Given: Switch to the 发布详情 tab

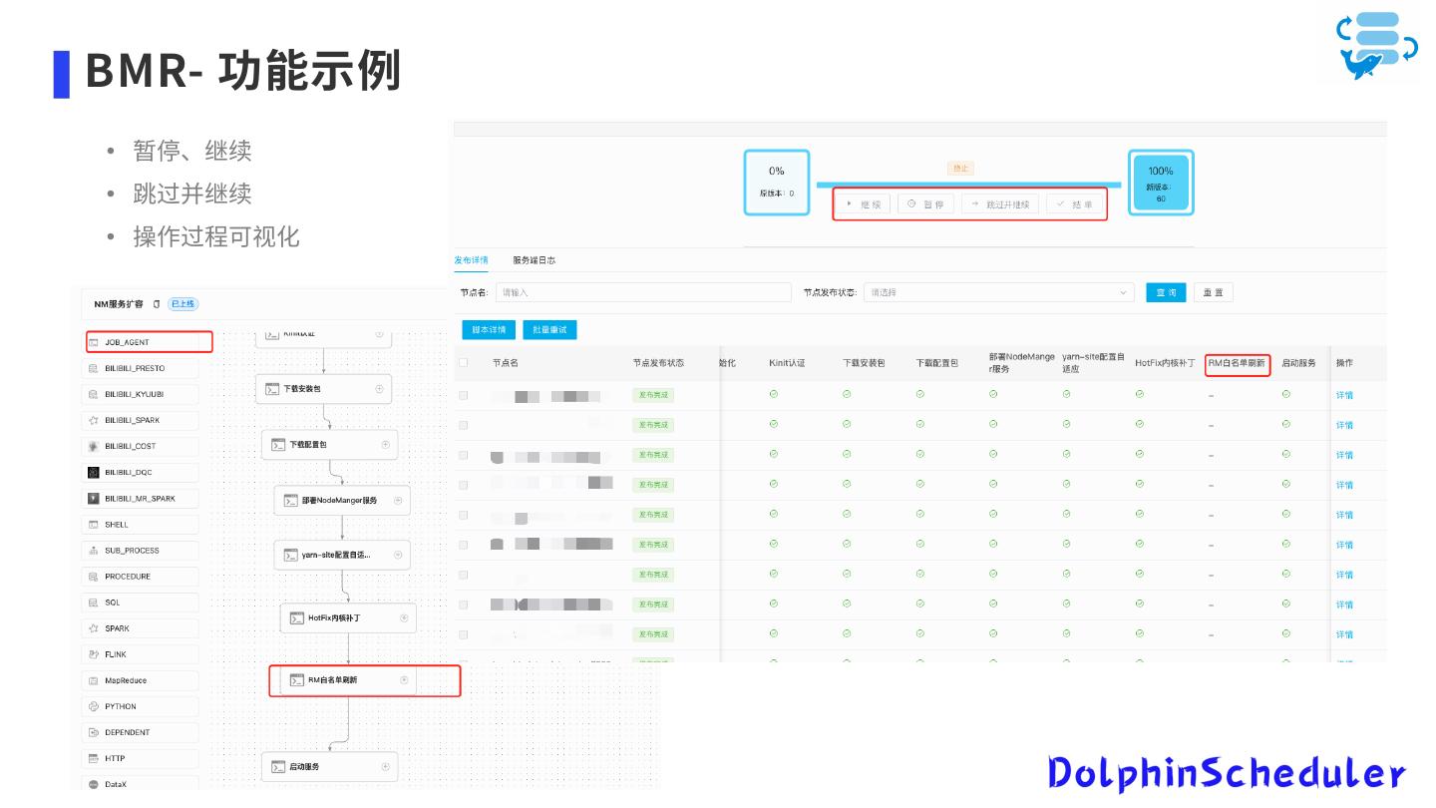Looking at the screenshot, I should pyautogui.click(x=471, y=260).
